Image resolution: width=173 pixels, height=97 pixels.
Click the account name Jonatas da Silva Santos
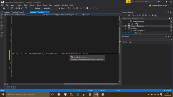pos(159,5)
